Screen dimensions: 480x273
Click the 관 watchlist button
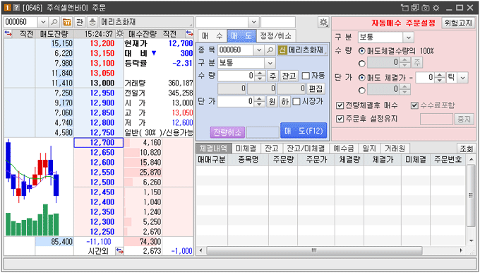80,22
